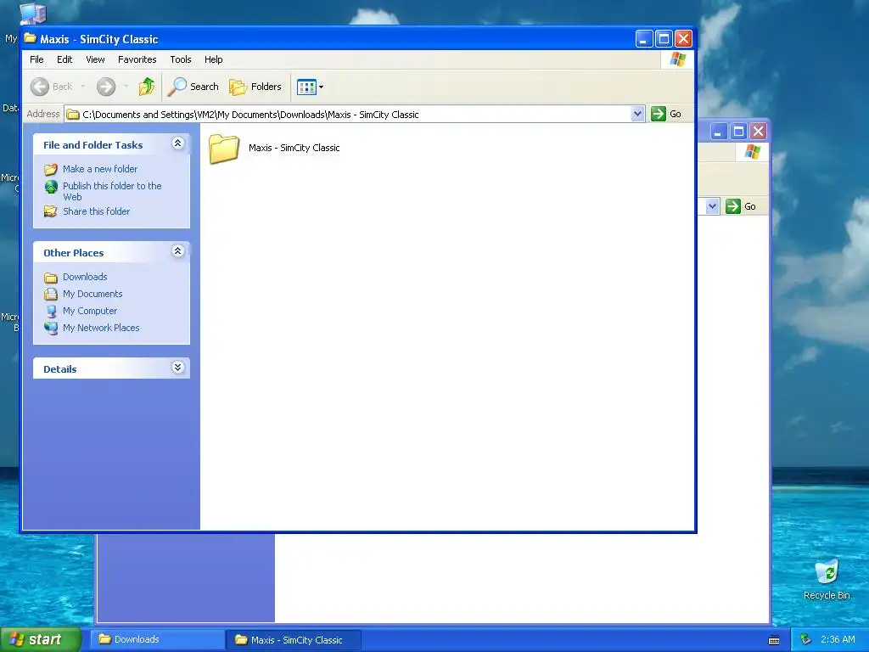The height and width of the screenshot is (652, 869).
Task: Click the folder icon in the Address bar
Action: click(x=73, y=115)
